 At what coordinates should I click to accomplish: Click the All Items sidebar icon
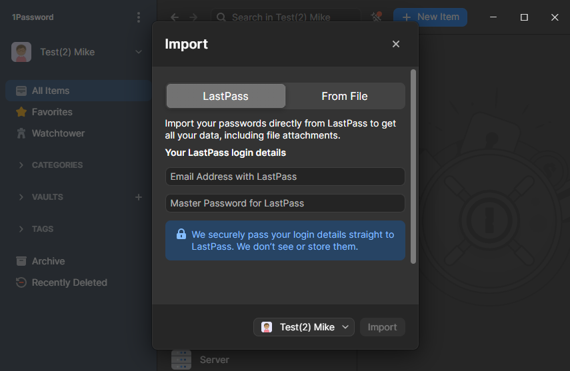(21, 91)
